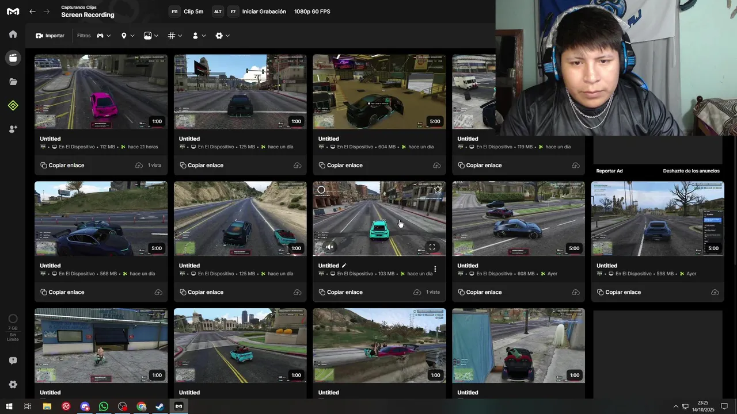Open the 608 MB blue sports car thumbnail

pyautogui.click(x=518, y=218)
